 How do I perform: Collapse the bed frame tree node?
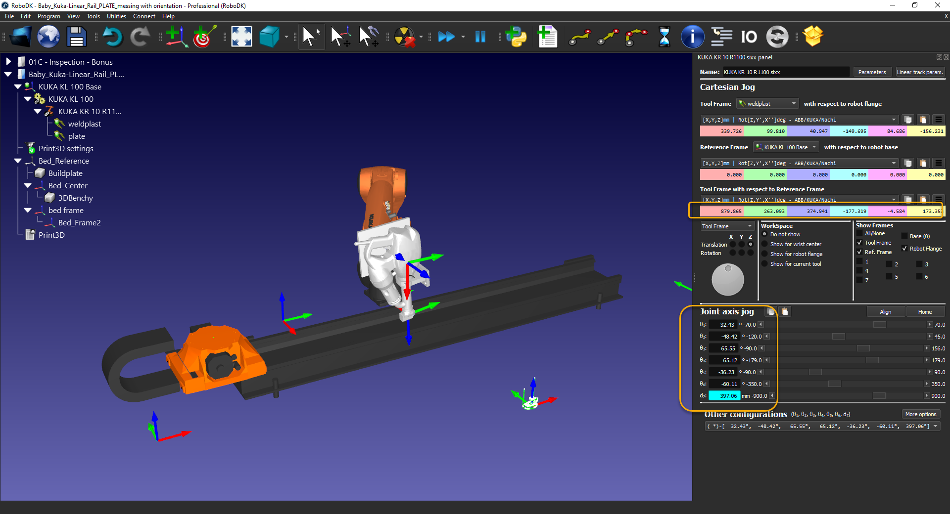pyautogui.click(x=28, y=210)
